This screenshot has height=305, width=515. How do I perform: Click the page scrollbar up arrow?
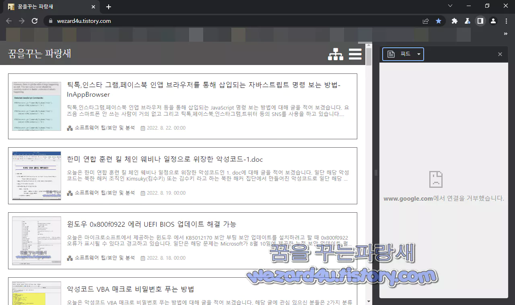(369, 45)
